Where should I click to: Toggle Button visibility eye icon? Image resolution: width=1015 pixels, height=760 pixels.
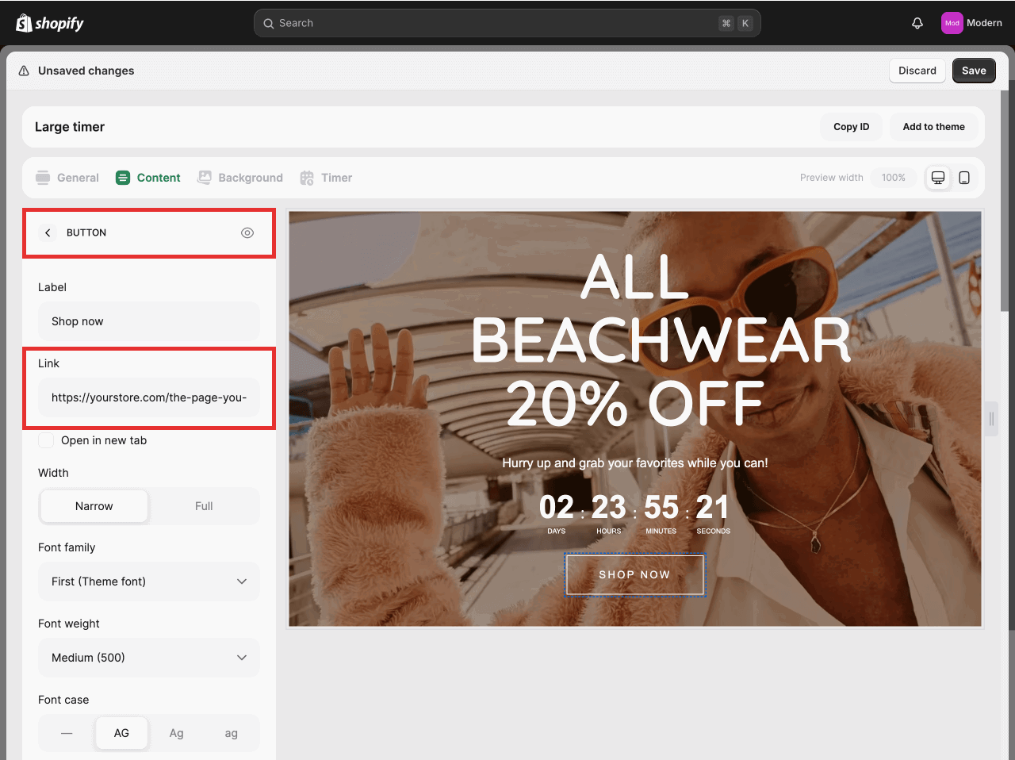pos(247,232)
